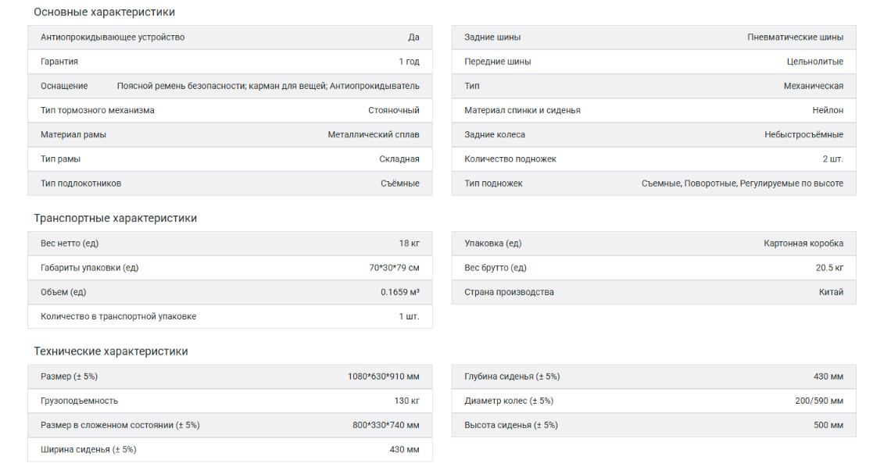Screen dimensions: 884x474
Task: Click the "Габариты упаковки (ед)" row label
Action: [x=90, y=268]
